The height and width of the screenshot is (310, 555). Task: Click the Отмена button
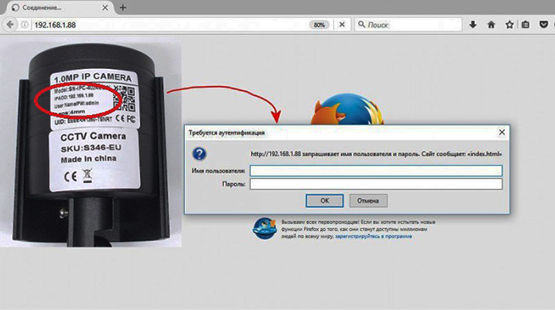tap(368, 201)
